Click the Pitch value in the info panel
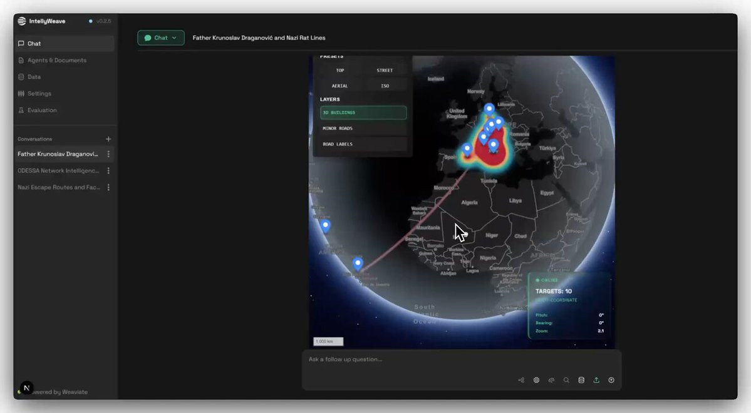Screen dimensions: 751x413 coord(601,315)
